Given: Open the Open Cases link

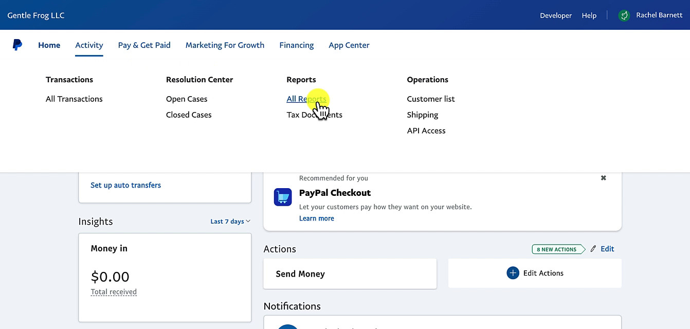Looking at the screenshot, I should click(187, 99).
